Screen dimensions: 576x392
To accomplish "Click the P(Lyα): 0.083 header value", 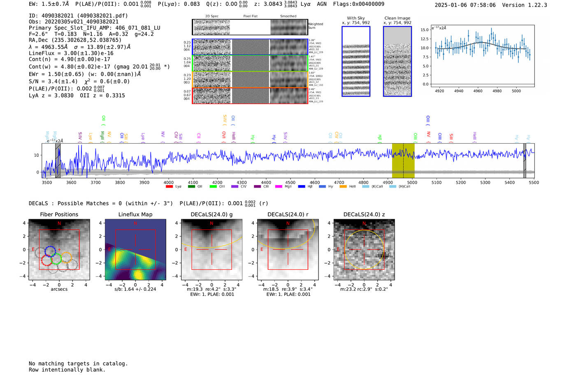I will (x=179, y=4).
